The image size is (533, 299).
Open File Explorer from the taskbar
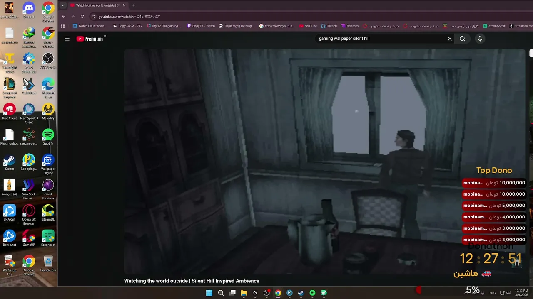tap(244, 293)
